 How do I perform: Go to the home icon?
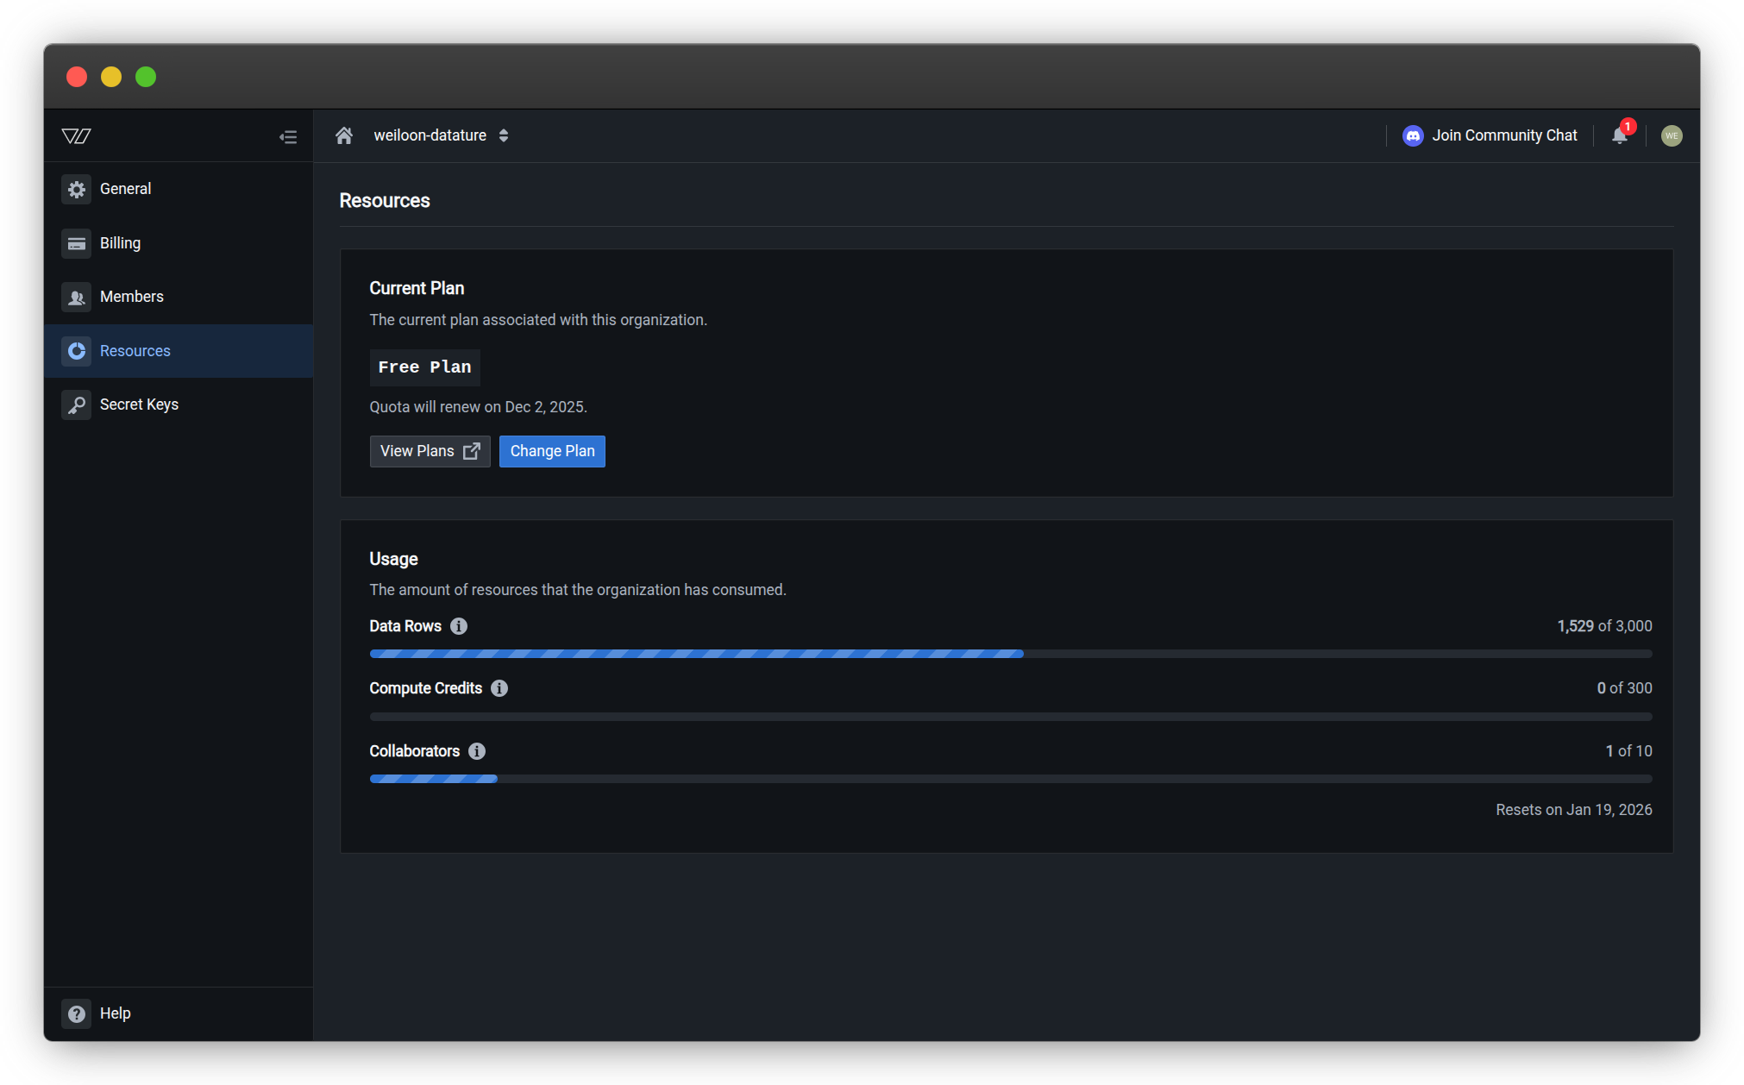[x=344, y=135]
